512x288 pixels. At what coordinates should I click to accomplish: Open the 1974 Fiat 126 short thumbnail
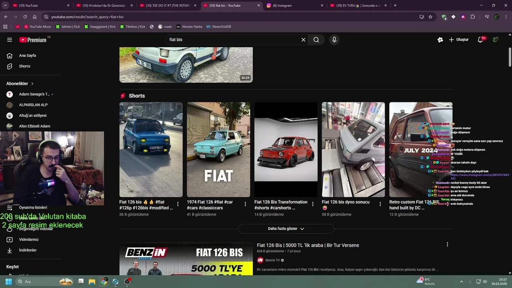pyautogui.click(x=218, y=150)
